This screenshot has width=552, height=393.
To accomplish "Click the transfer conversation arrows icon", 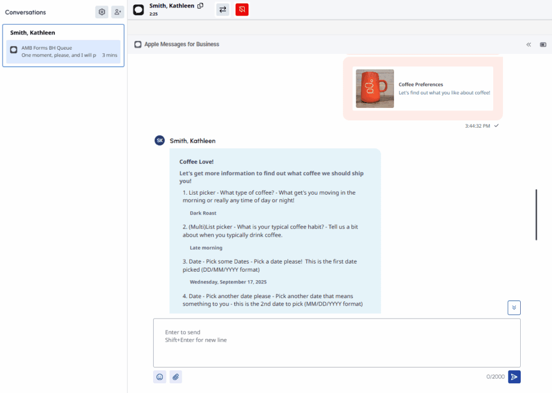I will [223, 9].
